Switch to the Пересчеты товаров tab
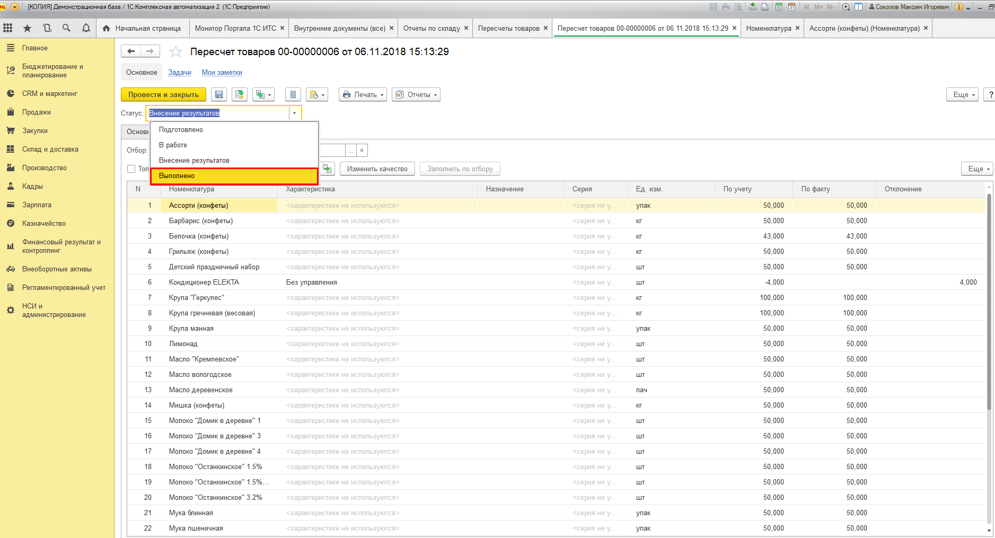Viewport: 995px width, 538px height. point(508,29)
